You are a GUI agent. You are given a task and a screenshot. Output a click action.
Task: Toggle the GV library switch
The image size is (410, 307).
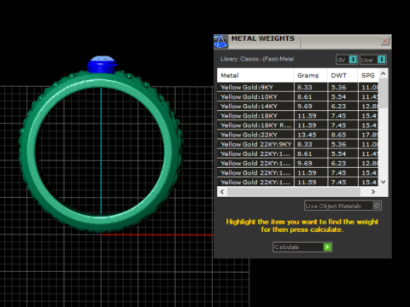[x=347, y=60]
